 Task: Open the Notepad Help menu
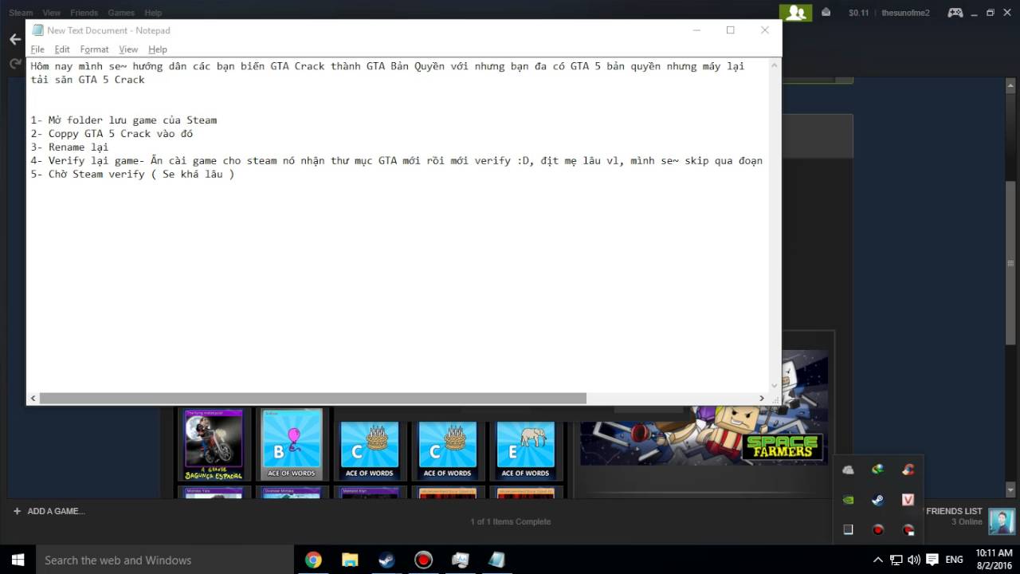[158, 49]
